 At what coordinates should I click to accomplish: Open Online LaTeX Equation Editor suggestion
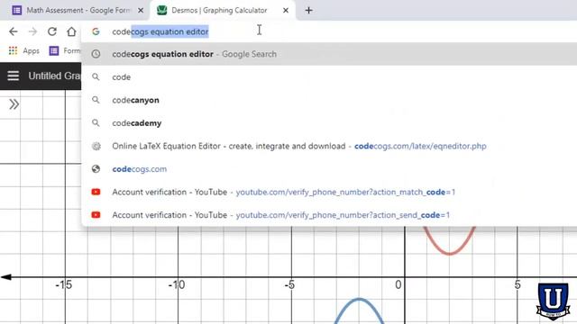click(329, 146)
